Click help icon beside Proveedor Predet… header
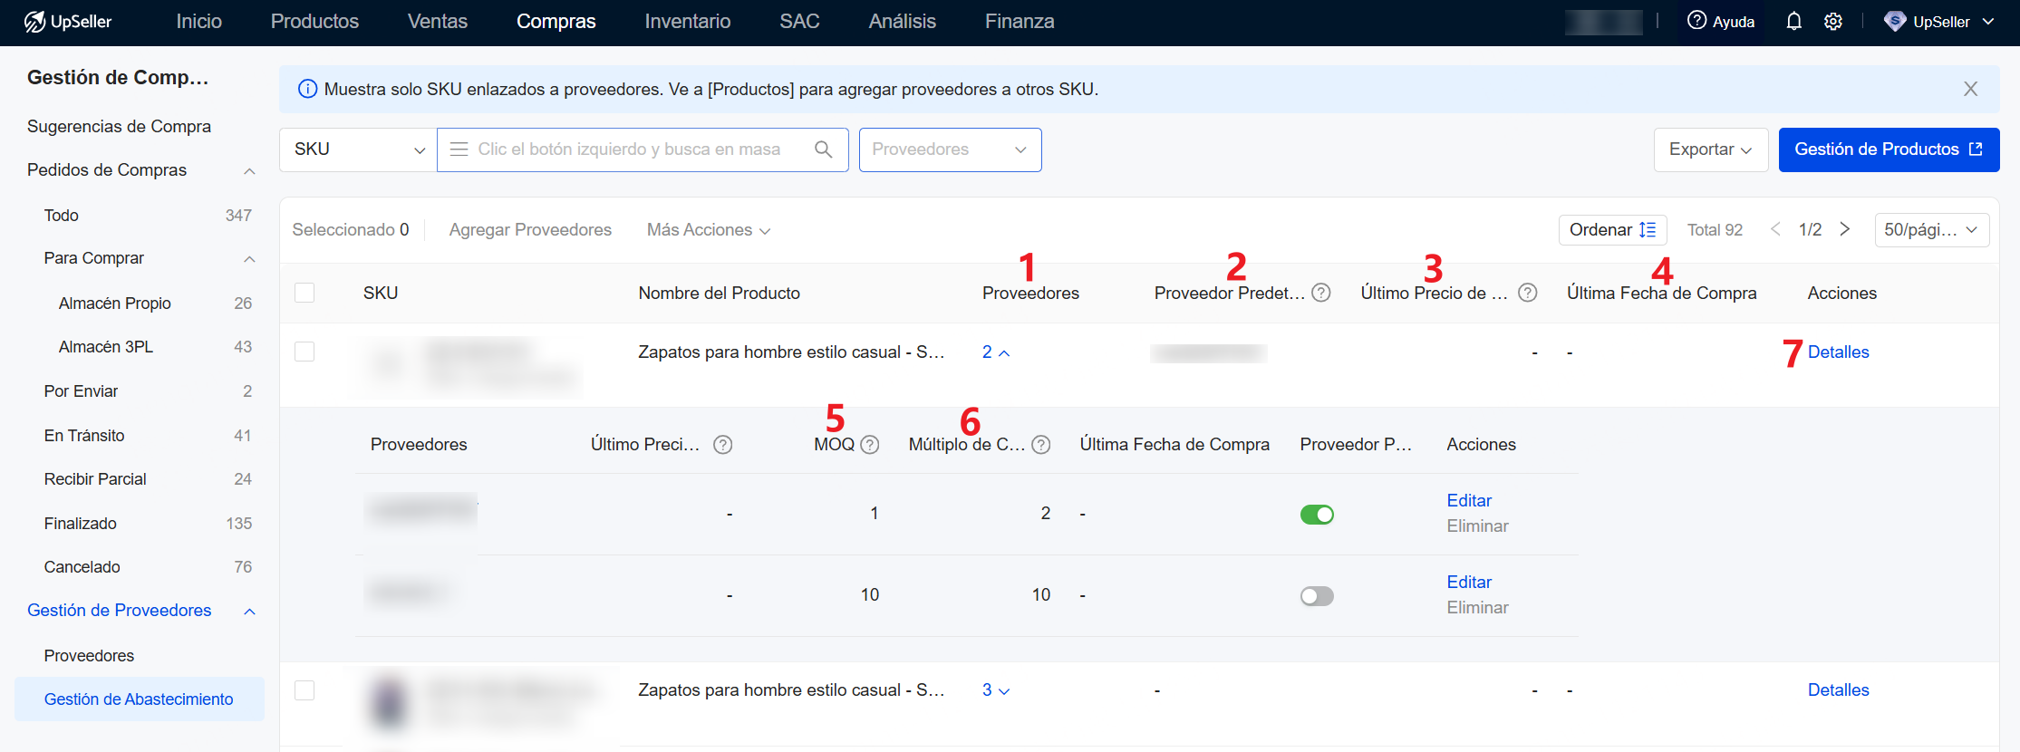The width and height of the screenshot is (2020, 752). [1321, 293]
